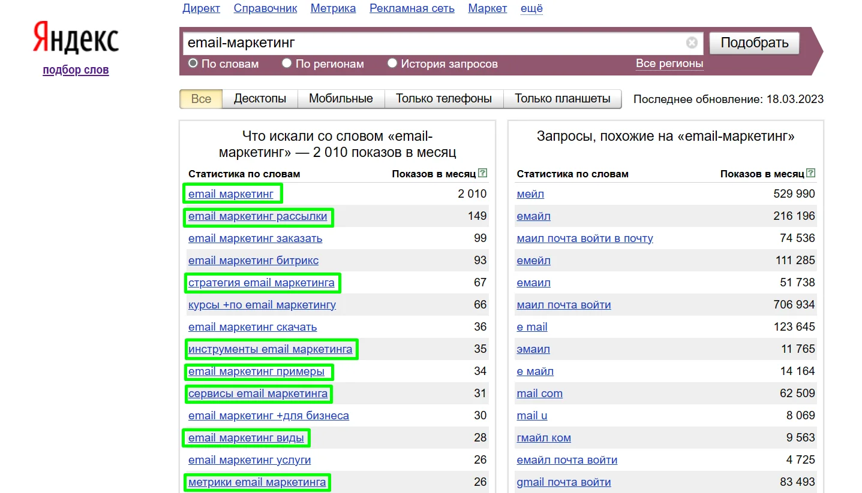Image resolution: width=862 pixels, height=493 pixels.
Task: Select the 'Только телефоны' tab
Action: [443, 99]
